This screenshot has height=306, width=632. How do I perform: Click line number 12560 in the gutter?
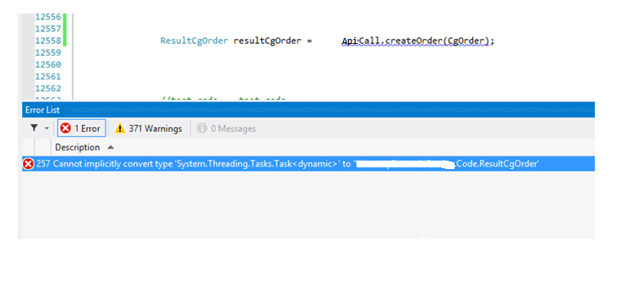[x=48, y=64]
